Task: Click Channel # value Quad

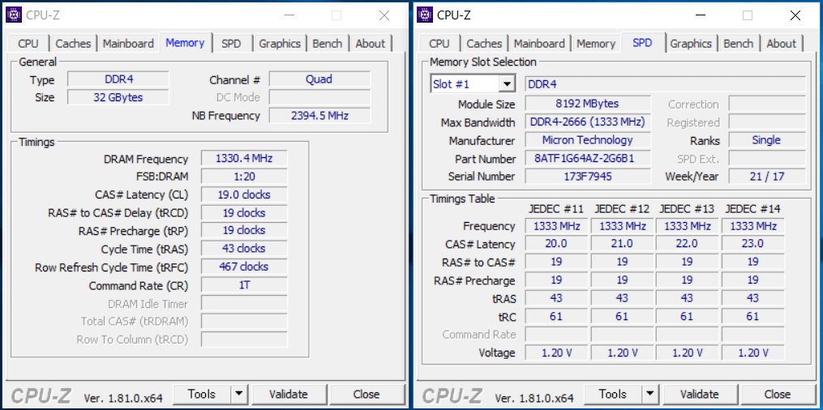Action: pyautogui.click(x=319, y=79)
